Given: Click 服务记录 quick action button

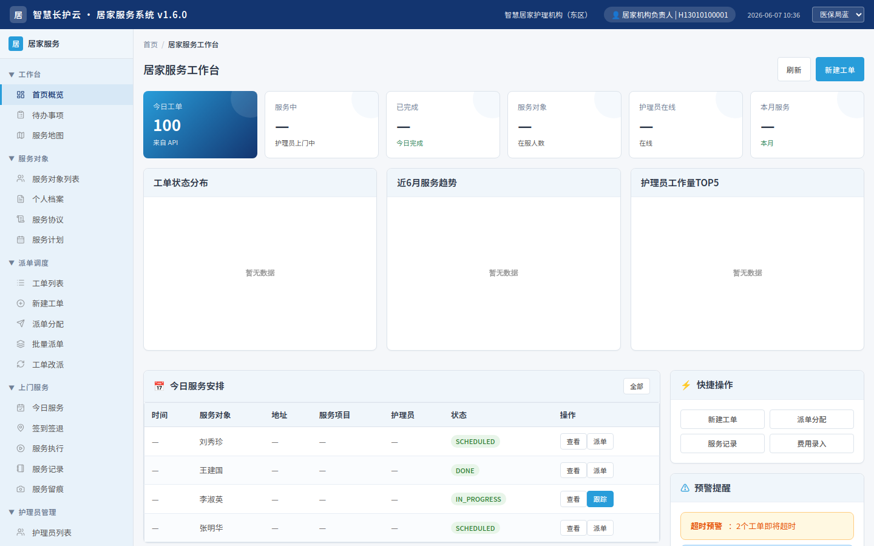Looking at the screenshot, I should [x=722, y=443].
